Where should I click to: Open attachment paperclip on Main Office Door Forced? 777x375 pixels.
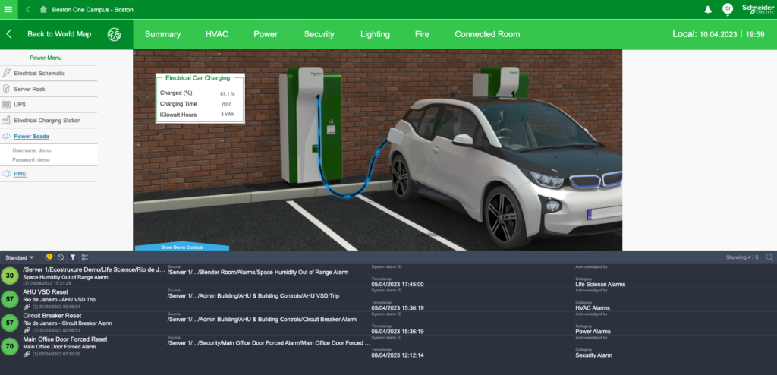27,354
